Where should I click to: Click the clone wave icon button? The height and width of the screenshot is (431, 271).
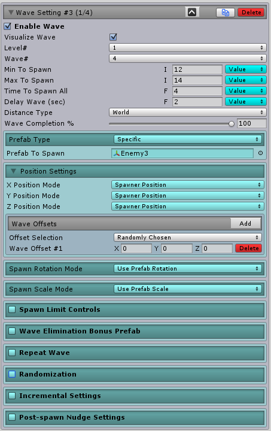coord(226,13)
